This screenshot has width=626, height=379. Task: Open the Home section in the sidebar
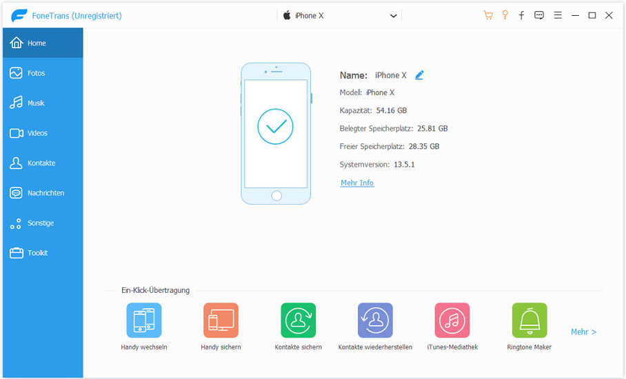pyautogui.click(x=43, y=43)
